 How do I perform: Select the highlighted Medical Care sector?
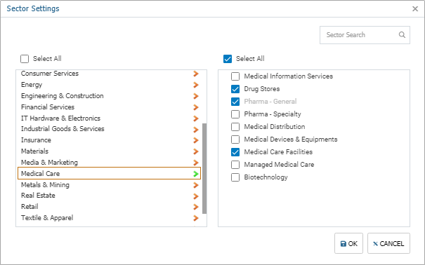tap(109, 173)
